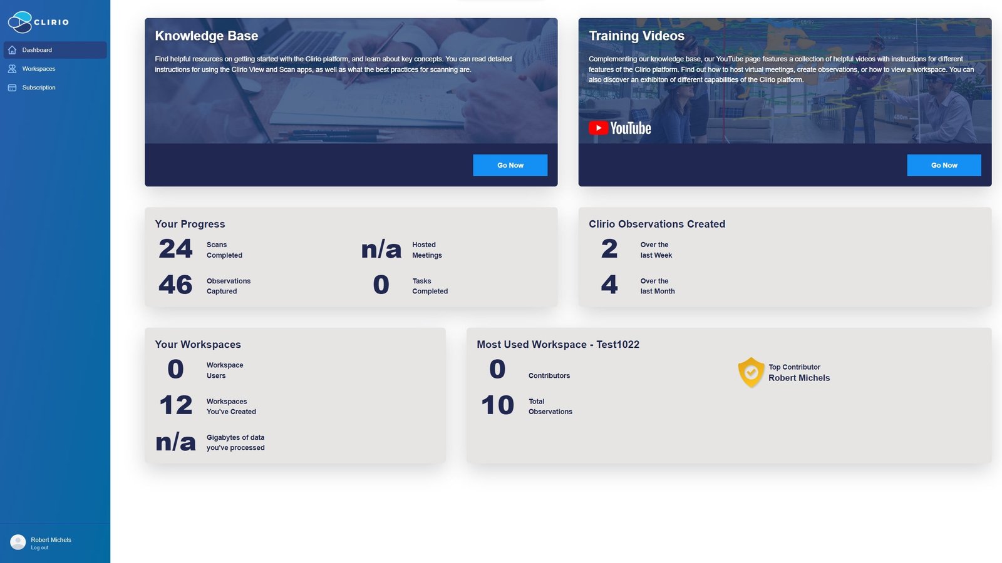Click the 46 Observations Captured value
1002x563 pixels.
point(175,285)
